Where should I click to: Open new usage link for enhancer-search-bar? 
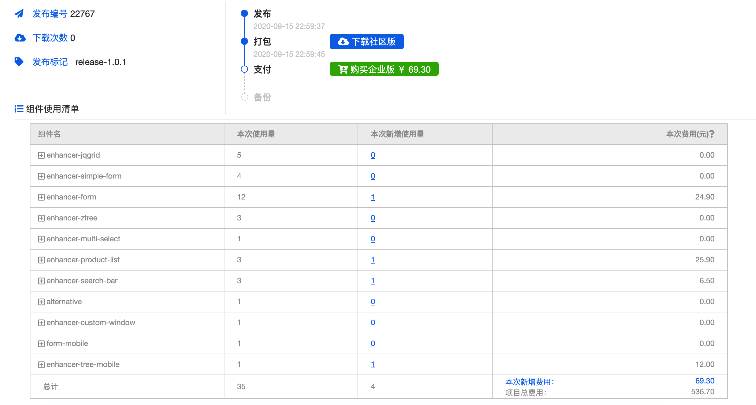click(x=373, y=281)
